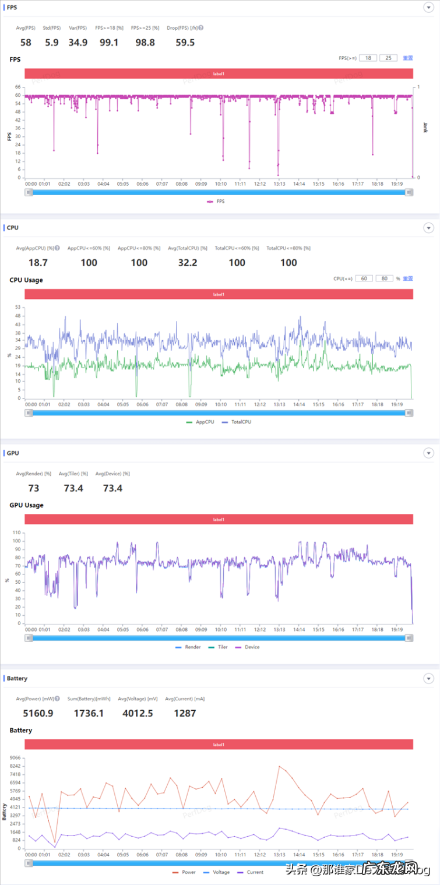Click the help icon beside Avg(AppCPU)
Viewport: 440px width, 885px height.
[x=57, y=248]
